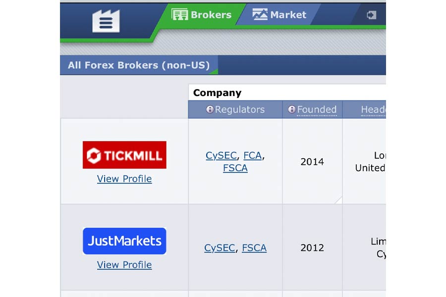Open JustMarkets' CySEC regulator link
Screen dimensions: 446x297
220,248
